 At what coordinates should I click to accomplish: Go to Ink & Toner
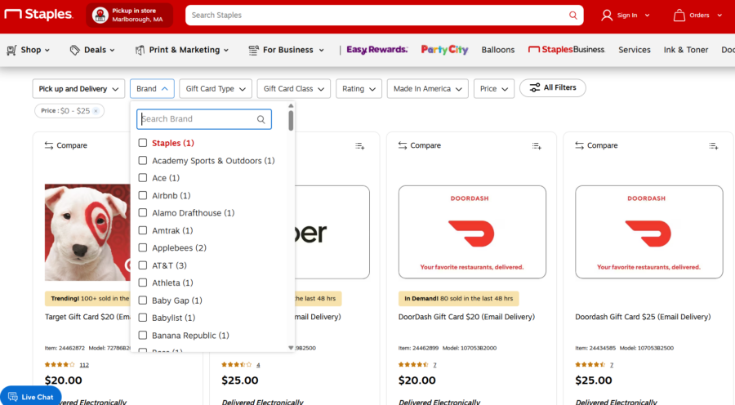(x=686, y=50)
